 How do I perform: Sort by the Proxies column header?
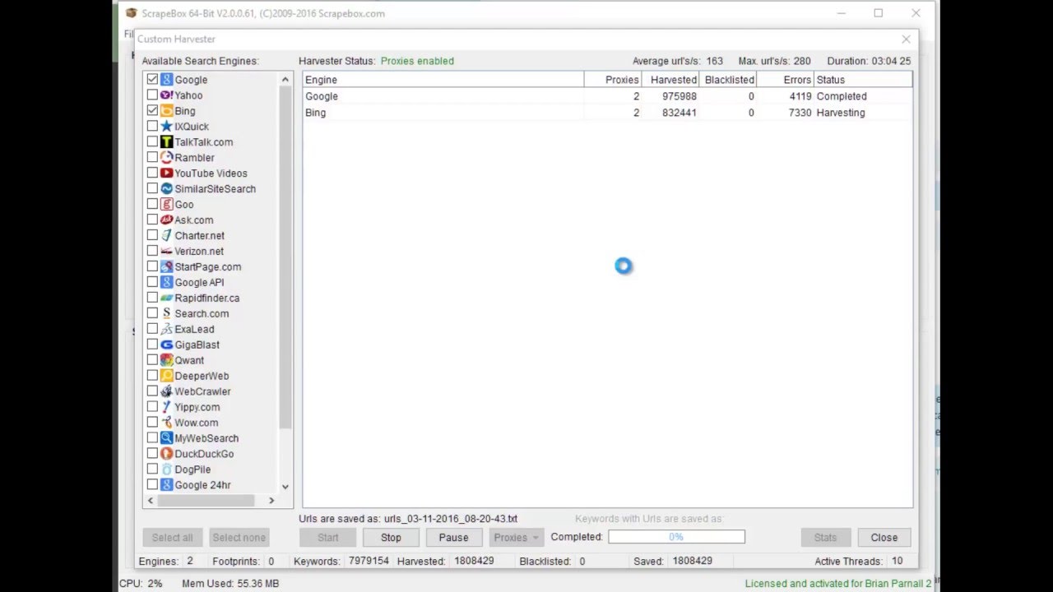613,80
